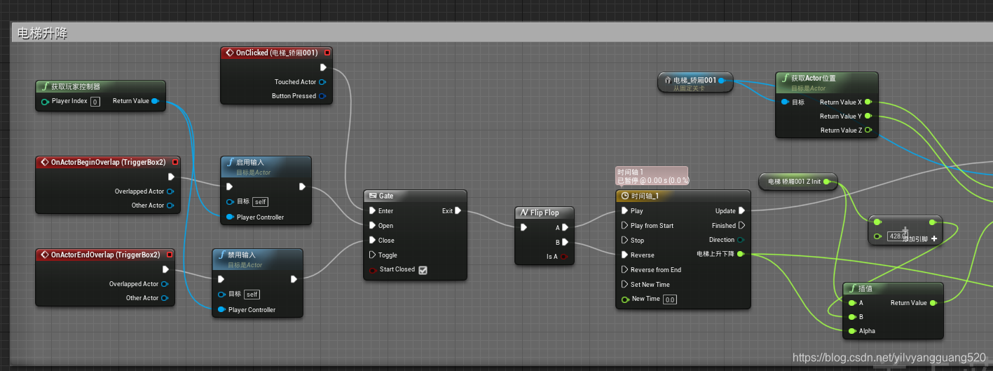Image resolution: width=993 pixels, height=371 pixels.
Task: Click the Is A boolean pin
Action: coord(563,257)
